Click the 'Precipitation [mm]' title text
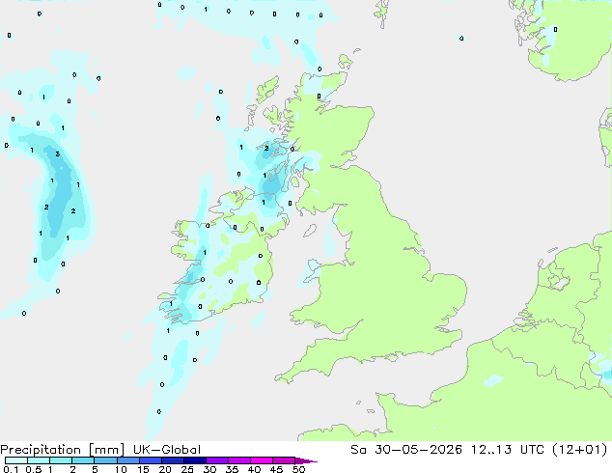 click(x=62, y=450)
